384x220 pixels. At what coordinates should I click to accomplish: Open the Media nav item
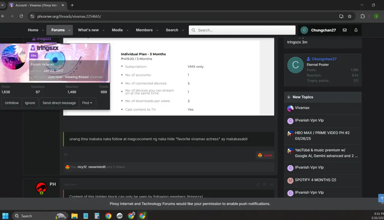pos(117,30)
